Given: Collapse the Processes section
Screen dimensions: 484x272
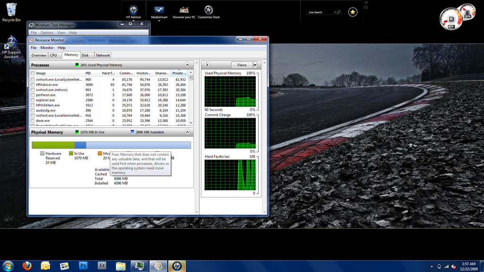Looking at the screenshot, I should (x=187, y=65).
